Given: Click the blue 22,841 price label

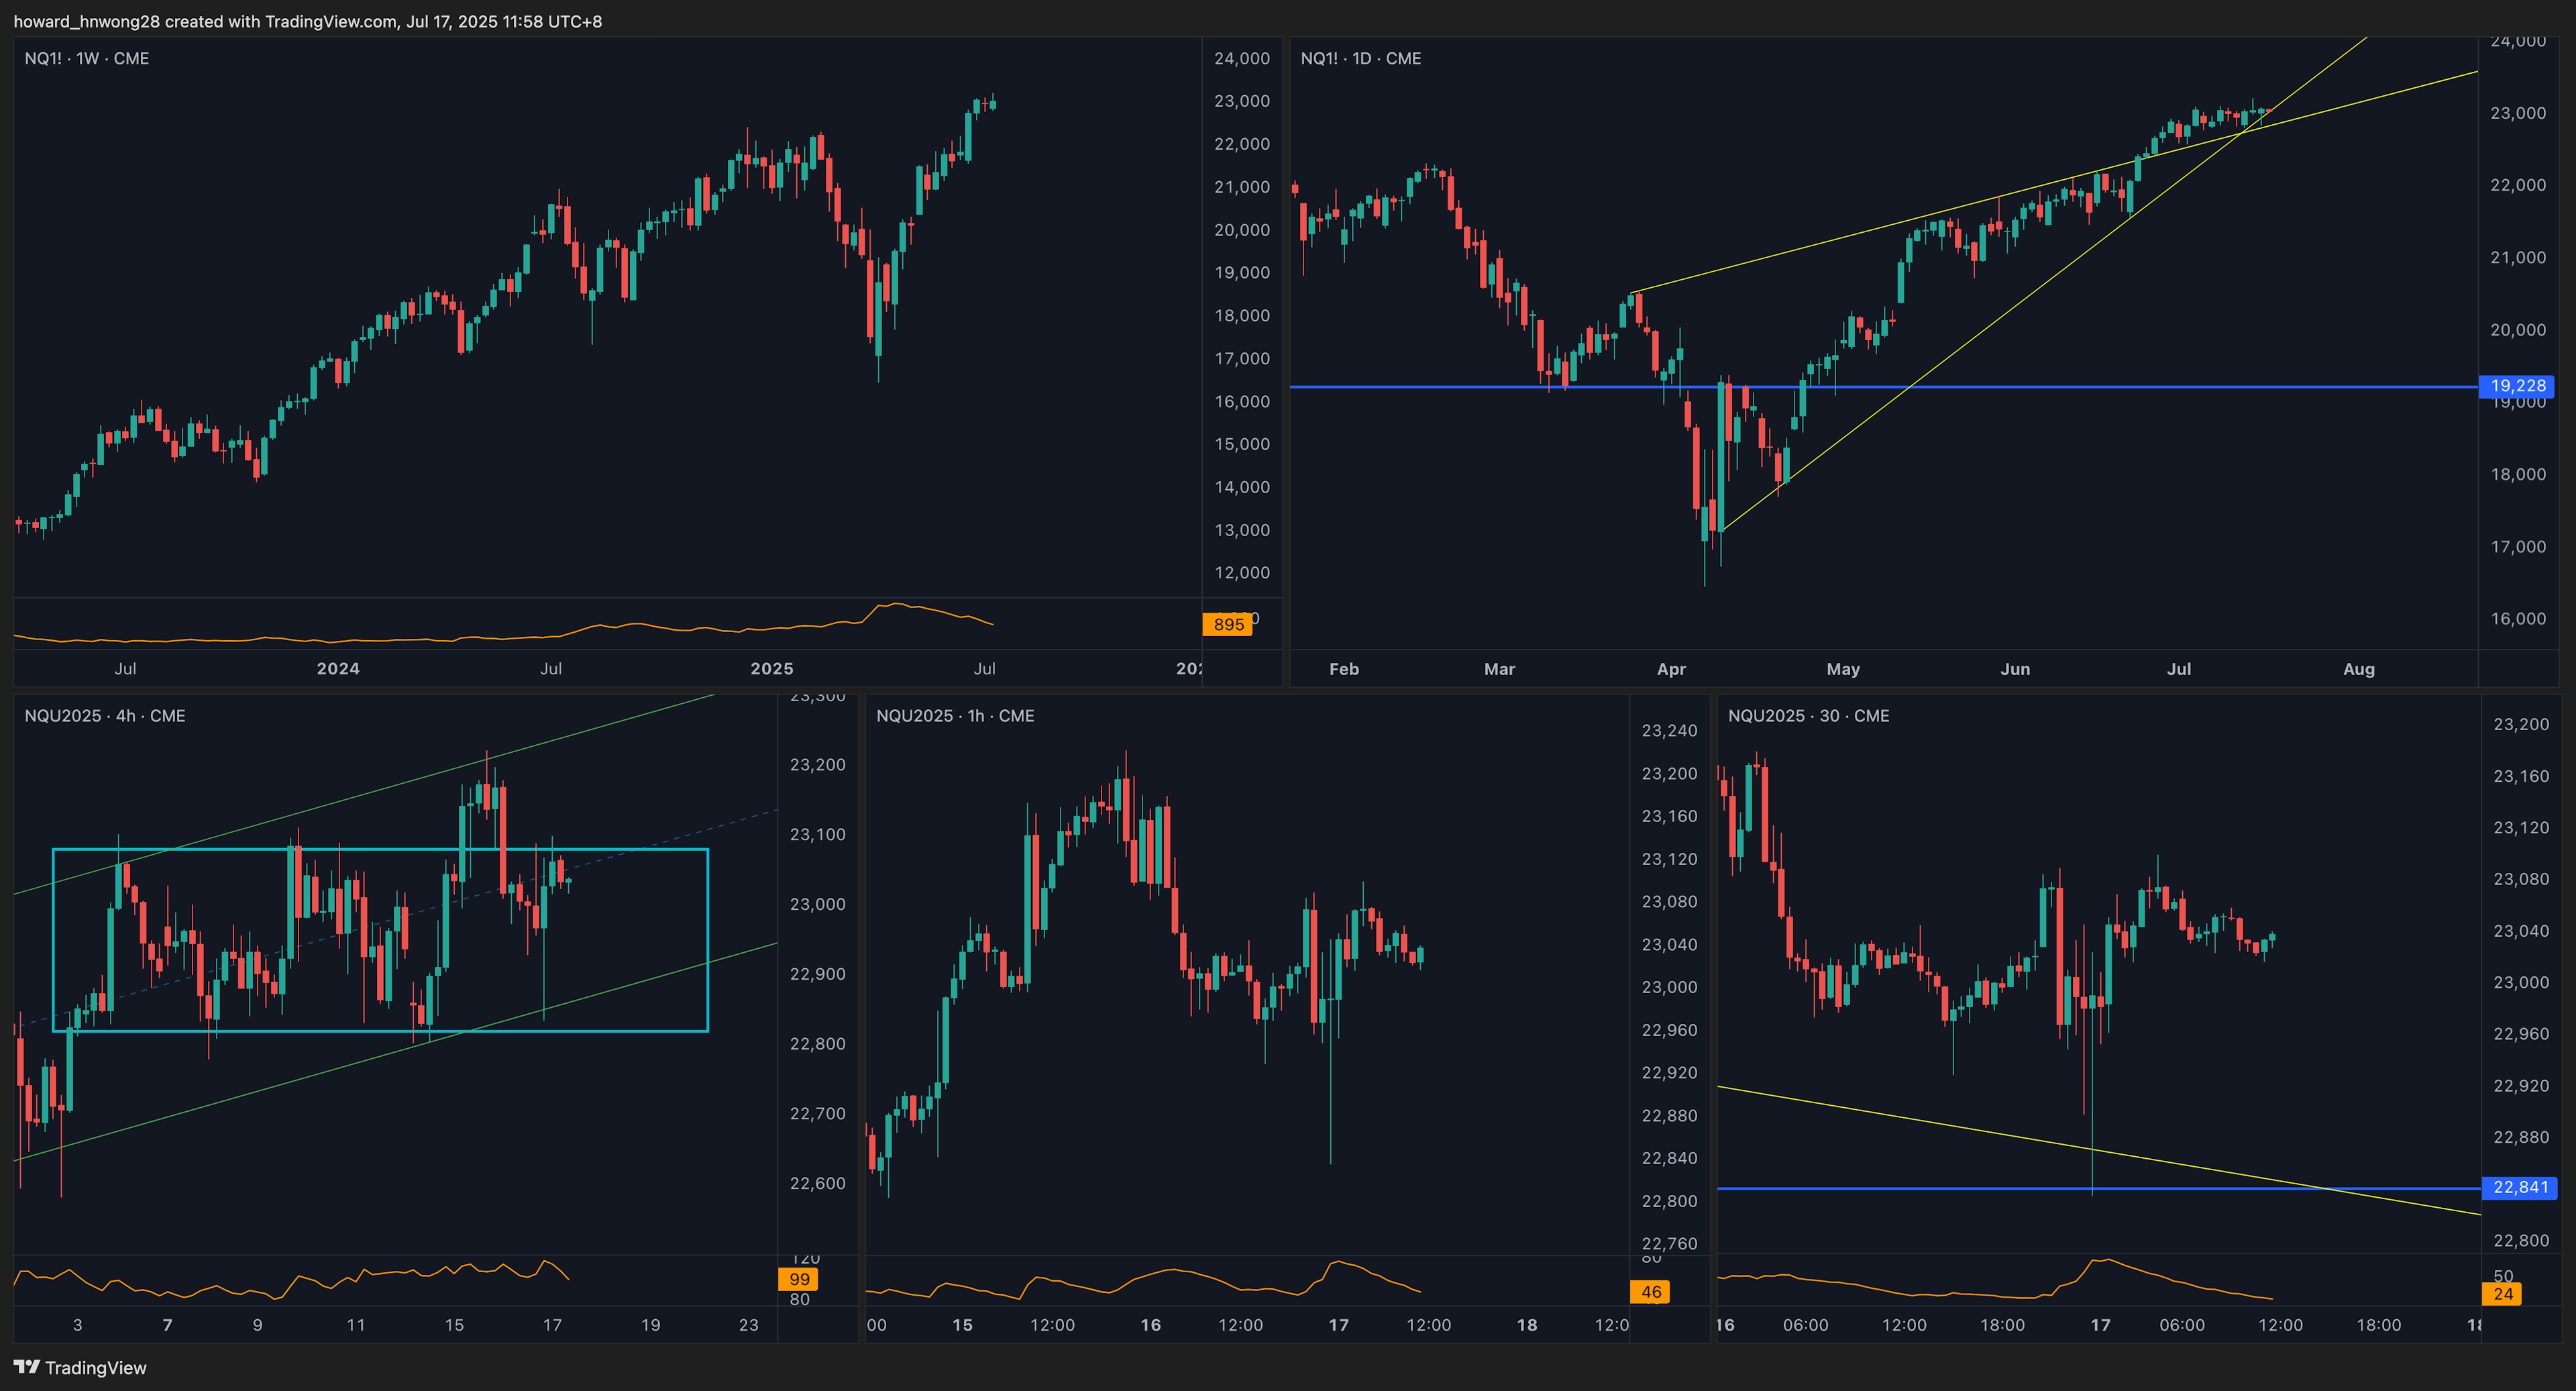Looking at the screenshot, I should click(x=2520, y=1188).
